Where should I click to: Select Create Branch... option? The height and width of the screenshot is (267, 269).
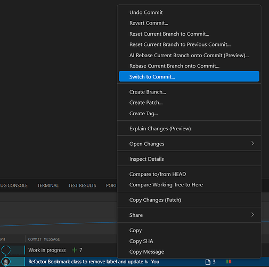(x=189, y=92)
